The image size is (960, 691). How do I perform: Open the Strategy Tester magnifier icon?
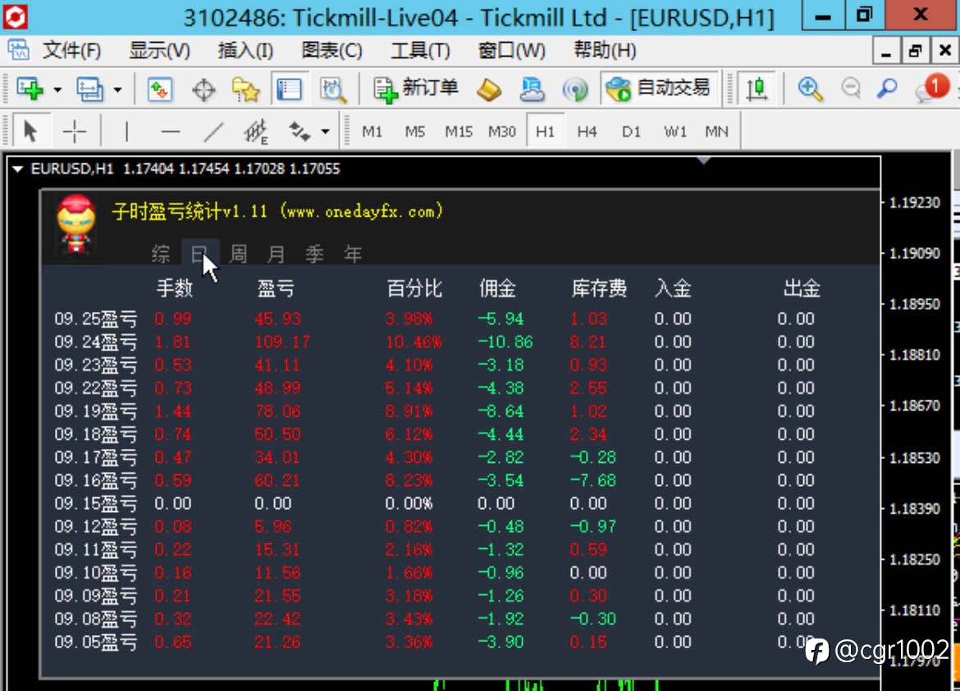click(332, 90)
